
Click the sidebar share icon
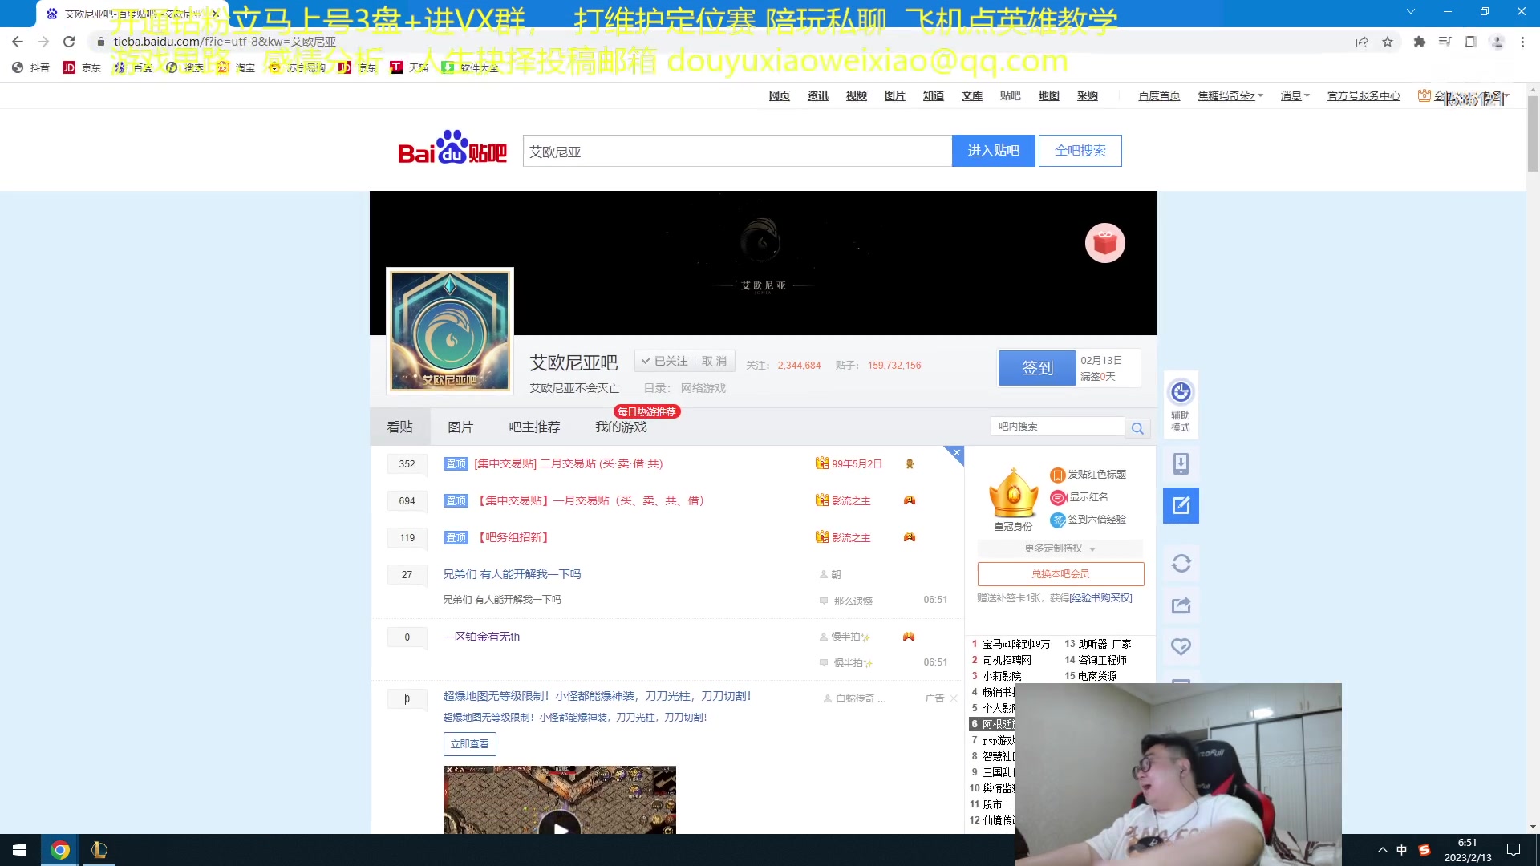1181,605
